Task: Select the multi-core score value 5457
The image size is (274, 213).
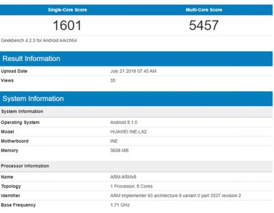Action: pyautogui.click(x=204, y=25)
